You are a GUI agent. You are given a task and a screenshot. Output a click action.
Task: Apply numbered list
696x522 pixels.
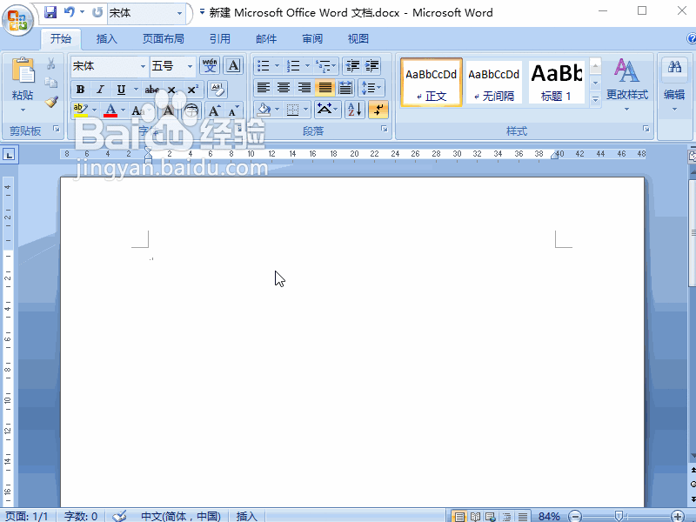pos(293,66)
